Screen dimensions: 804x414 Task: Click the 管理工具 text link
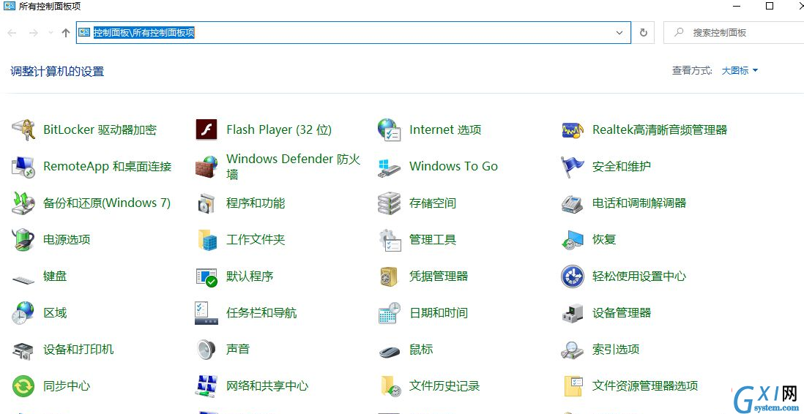[x=433, y=240]
